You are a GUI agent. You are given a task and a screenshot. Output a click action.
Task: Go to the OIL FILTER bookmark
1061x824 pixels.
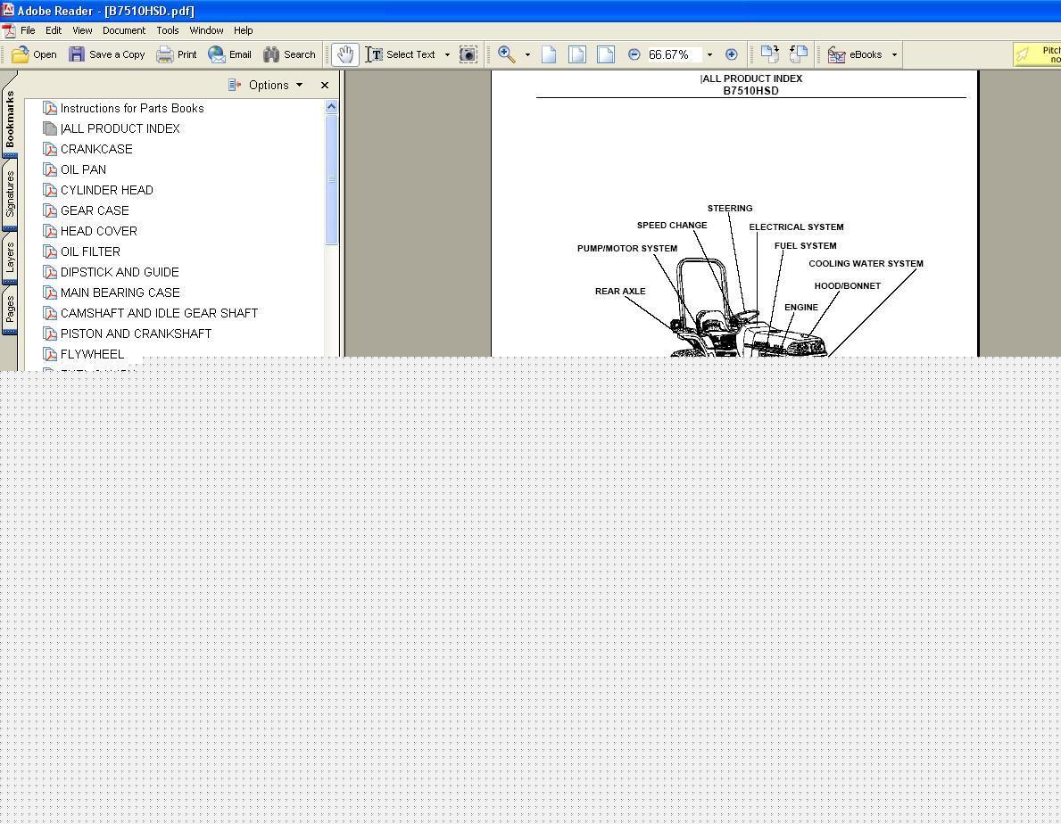click(90, 251)
